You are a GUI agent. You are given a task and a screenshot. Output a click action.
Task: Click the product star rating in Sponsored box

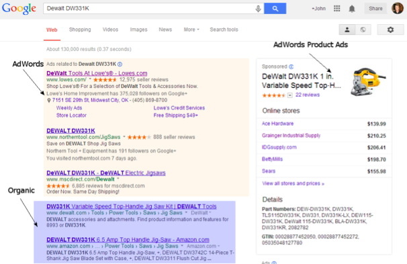click(274, 95)
